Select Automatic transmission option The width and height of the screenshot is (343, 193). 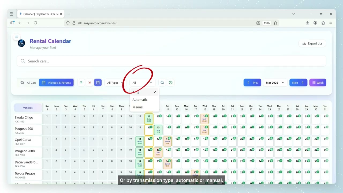pos(144,99)
